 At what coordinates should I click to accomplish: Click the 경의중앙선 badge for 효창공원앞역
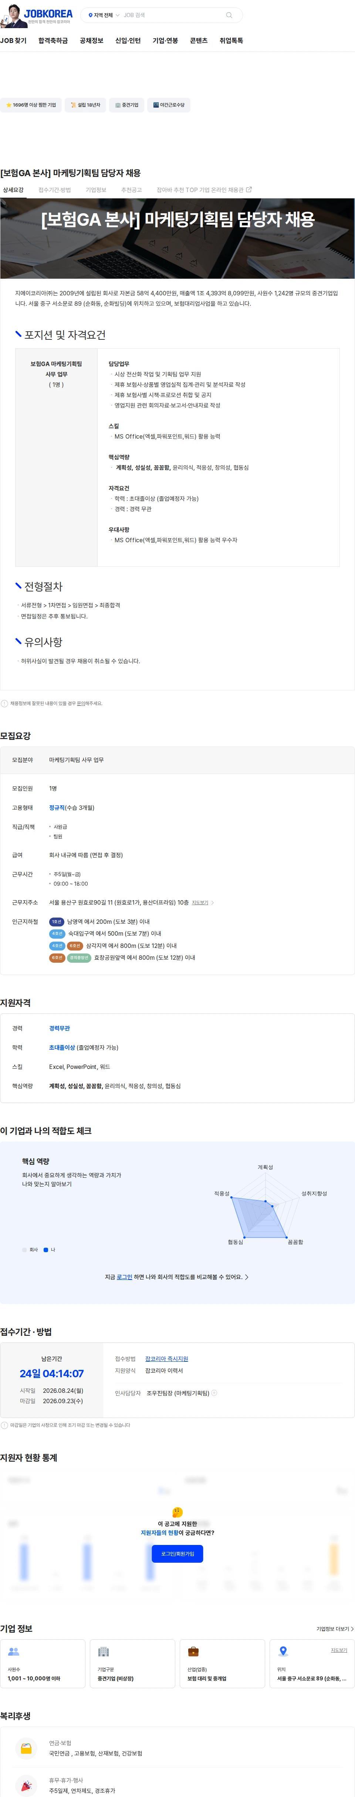click(x=79, y=959)
